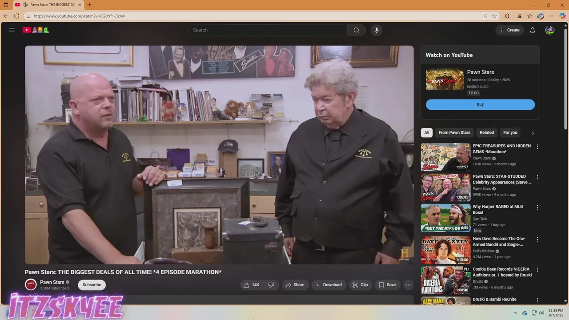Open options for STAR-STUDDED Celebrity video

537,177
